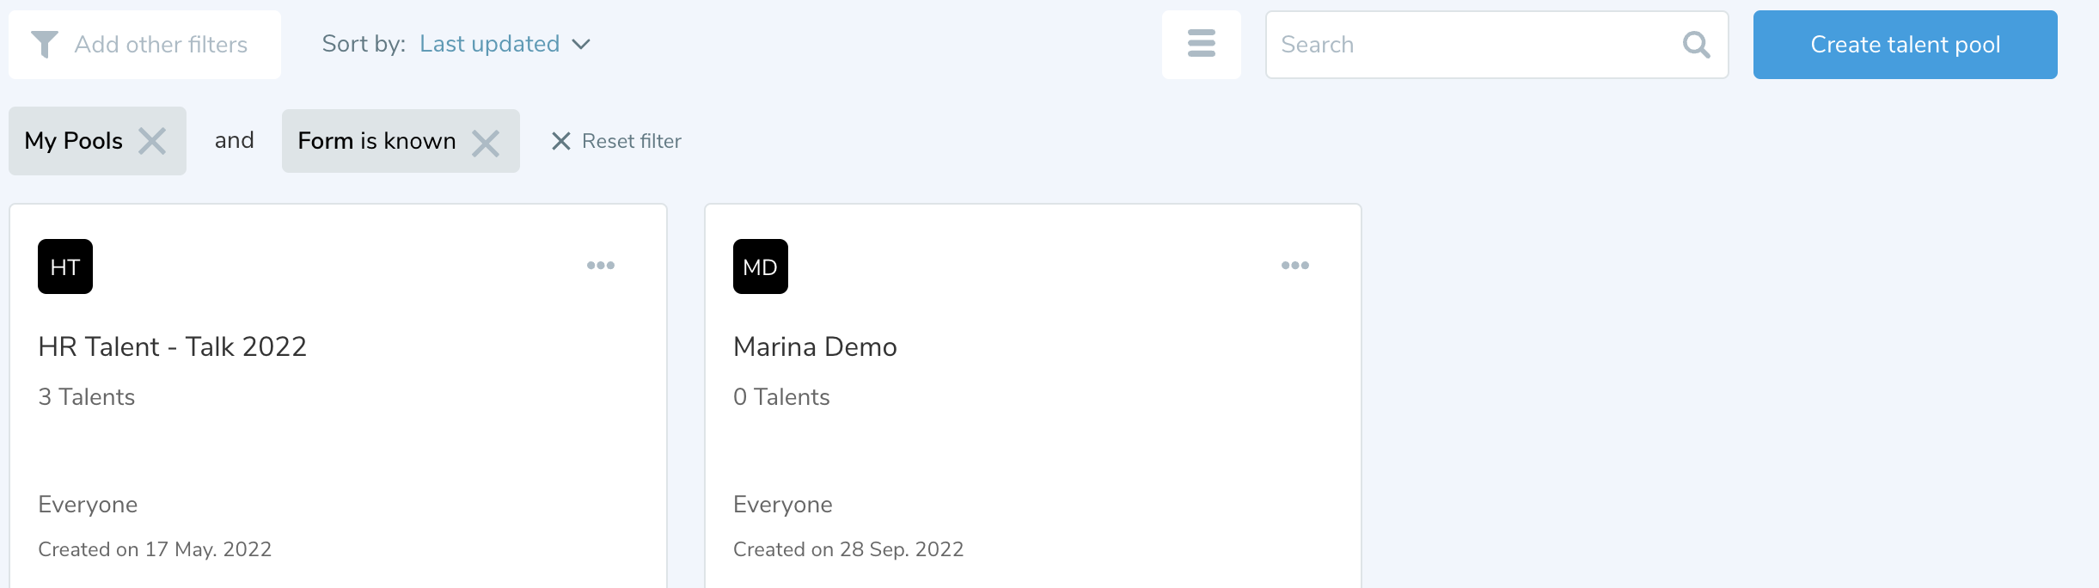Image resolution: width=2099 pixels, height=588 pixels.
Task: Select the Form is known chip label
Action: (376, 141)
